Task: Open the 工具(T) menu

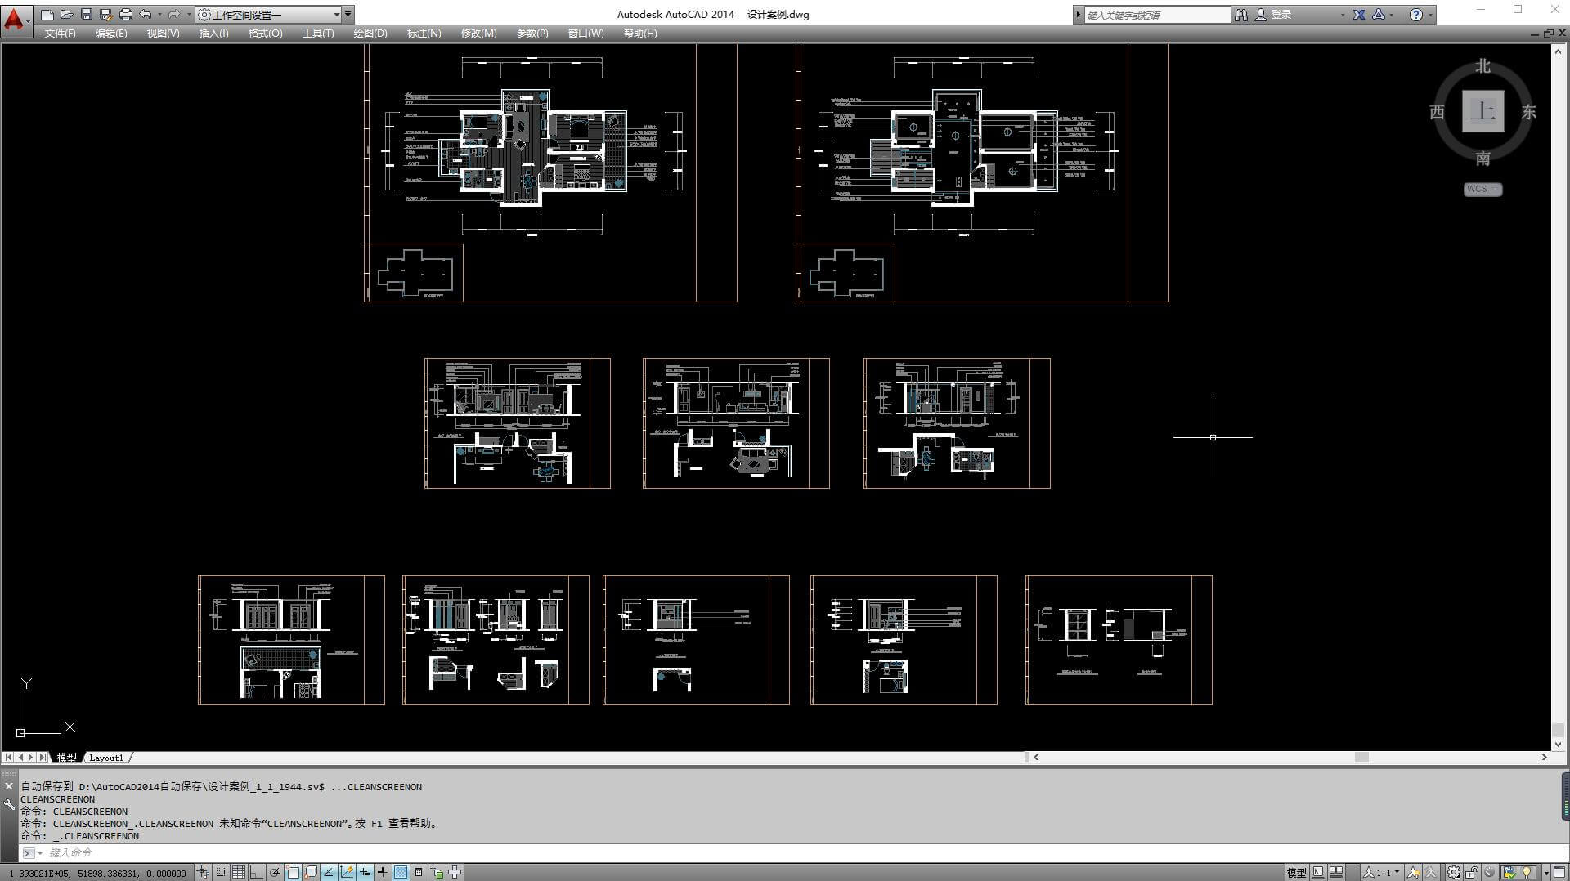Action: point(318,34)
